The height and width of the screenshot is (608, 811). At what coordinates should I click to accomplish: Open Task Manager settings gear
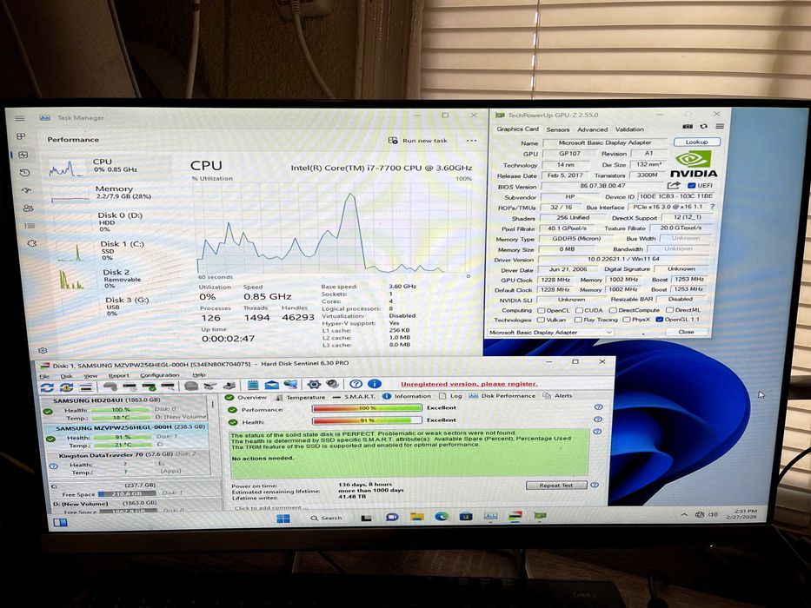tap(43, 350)
